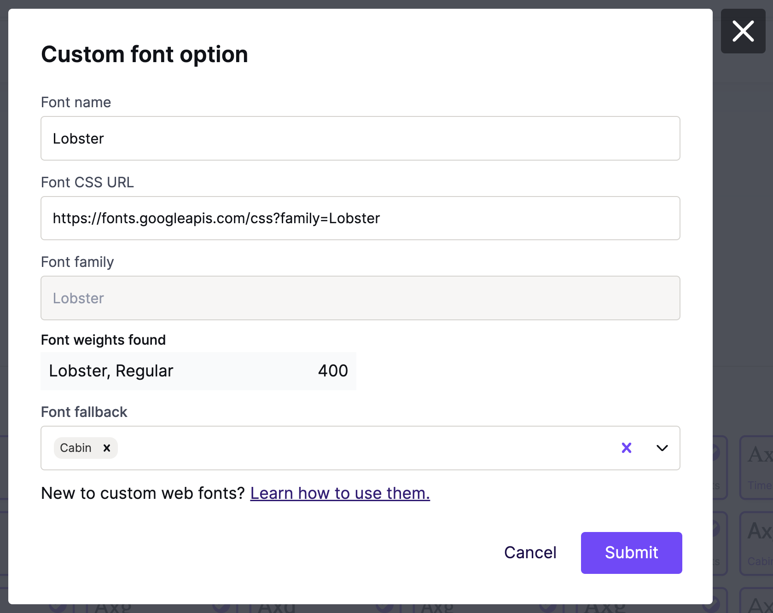This screenshot has width=773, height=613.
Task: Focus the Font name input field
Action: (x=360, y=139)
